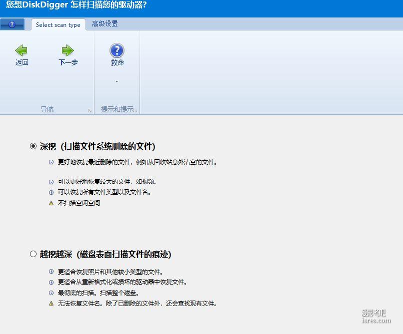Expand the dropdown arrow below 救命

116,82
